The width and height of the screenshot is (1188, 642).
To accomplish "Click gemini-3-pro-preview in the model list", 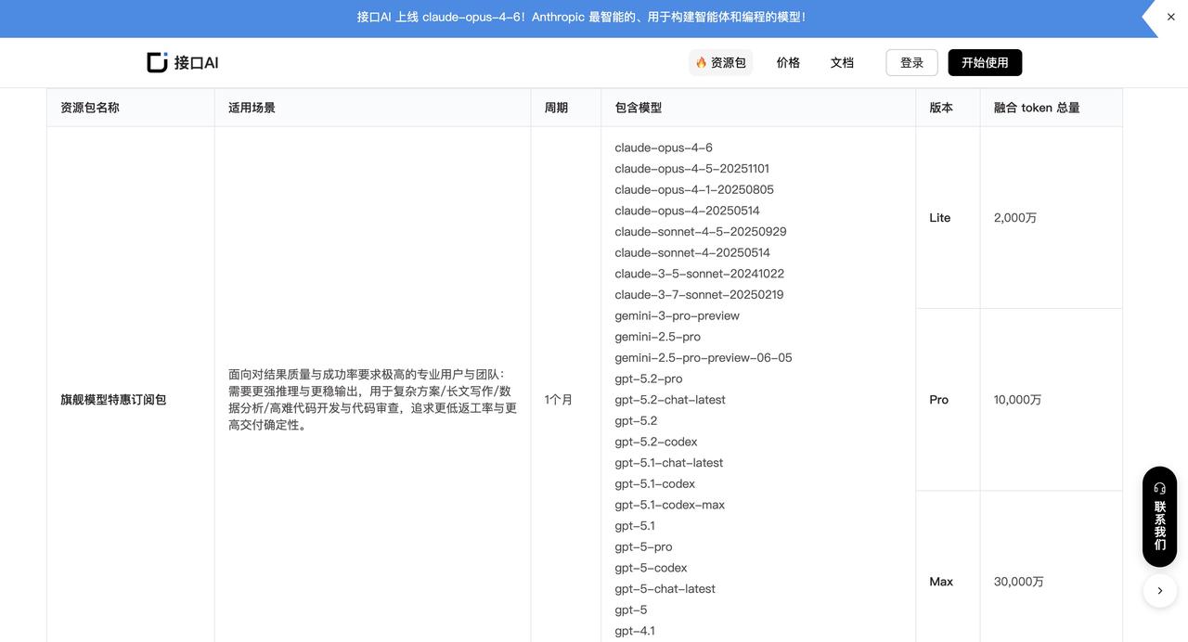I will pos(677,315).
